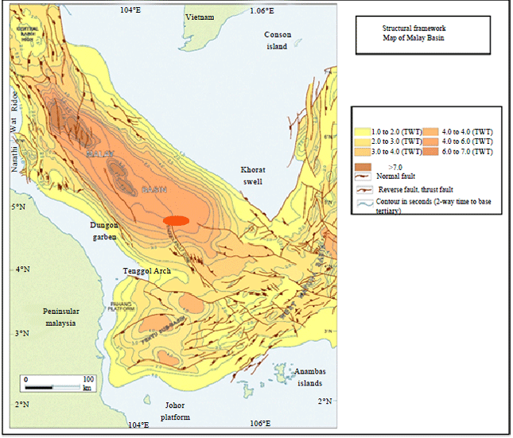Click the Reverse fault, thrust fault symbol

(x=364, y=189)
